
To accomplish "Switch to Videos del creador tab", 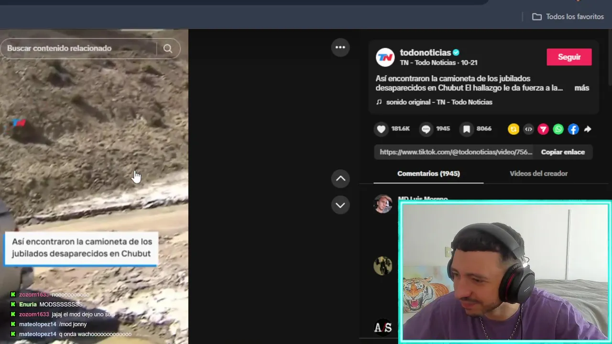I will 538,173.
